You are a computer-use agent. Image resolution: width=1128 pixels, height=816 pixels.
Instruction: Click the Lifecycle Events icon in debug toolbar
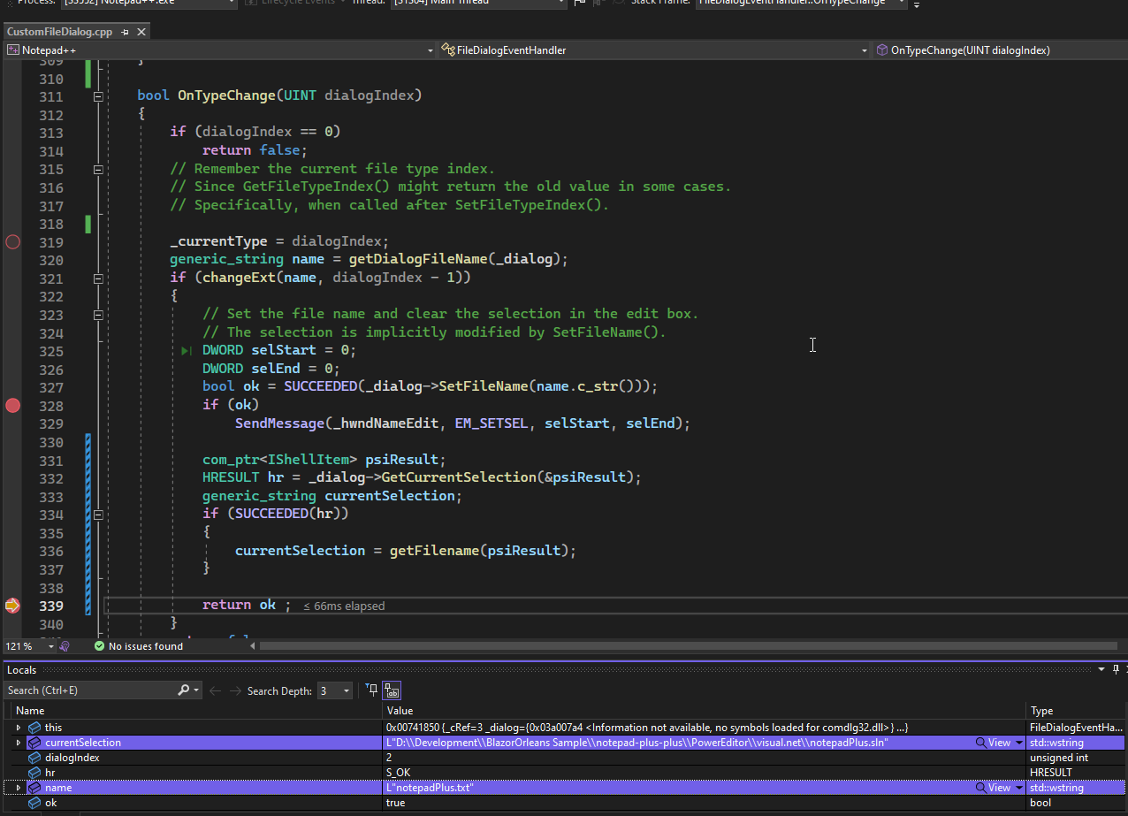pyautogui.click(x=252, y=3)
